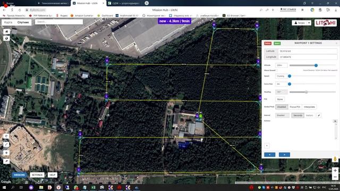Click the map Search field
The height and width of the screenshot is (191, 340).
(x=59, y=22)
